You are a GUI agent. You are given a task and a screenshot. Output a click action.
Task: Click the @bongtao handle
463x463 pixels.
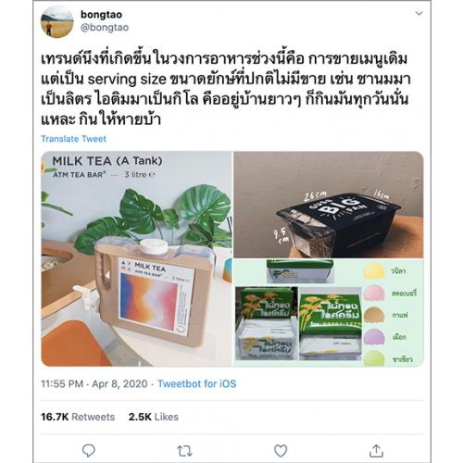tap(105, 27)
